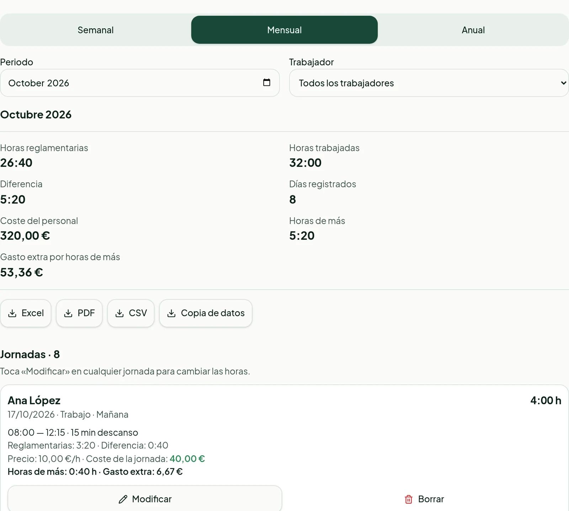Screen dimensions: 569x511
Task: Click the Horas trabajadas value 32:00
Action: pos(305,163)
